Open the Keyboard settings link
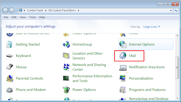The height and width of the screenshot is (102, 181). (23, 56)
